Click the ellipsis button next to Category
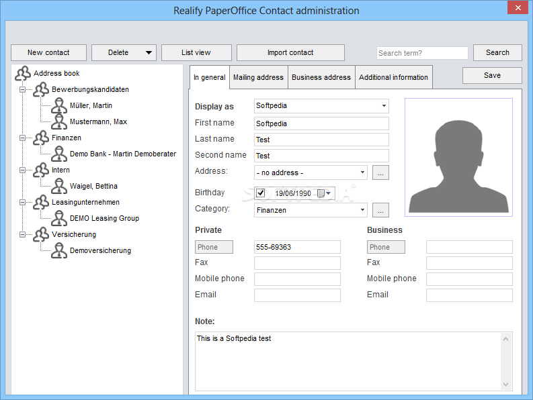 click(380, 210)
